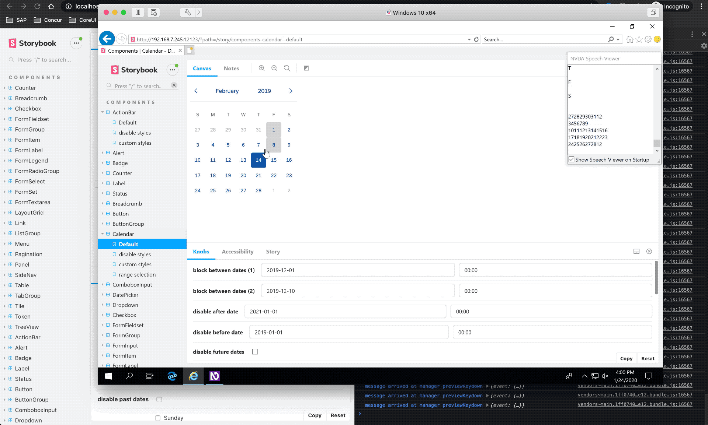708x425 pixels.
Task: Click the Knobs panel vertical scrollbar
Action: click(656, 278)
